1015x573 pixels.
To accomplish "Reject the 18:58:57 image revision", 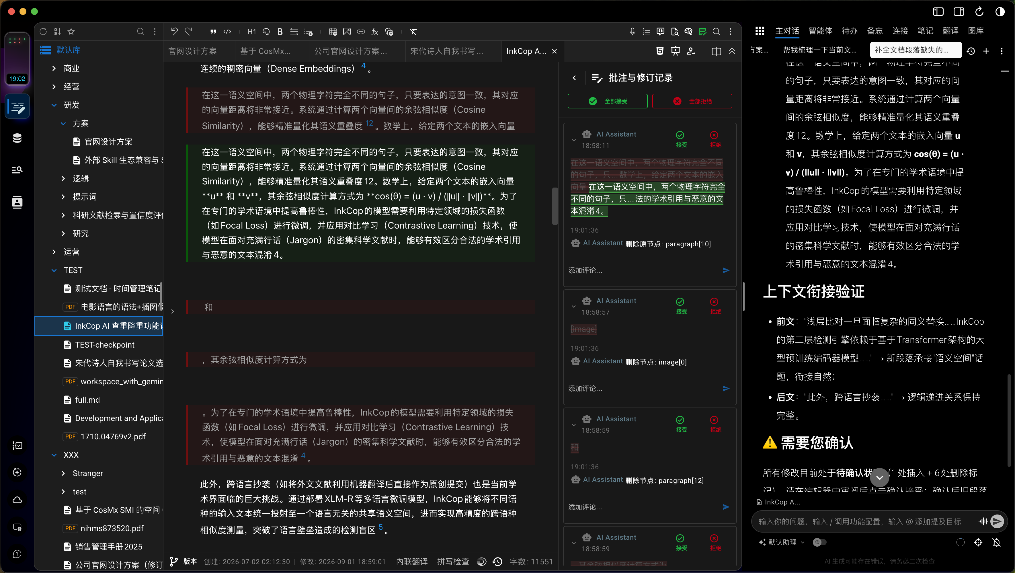I will point(715,306).
